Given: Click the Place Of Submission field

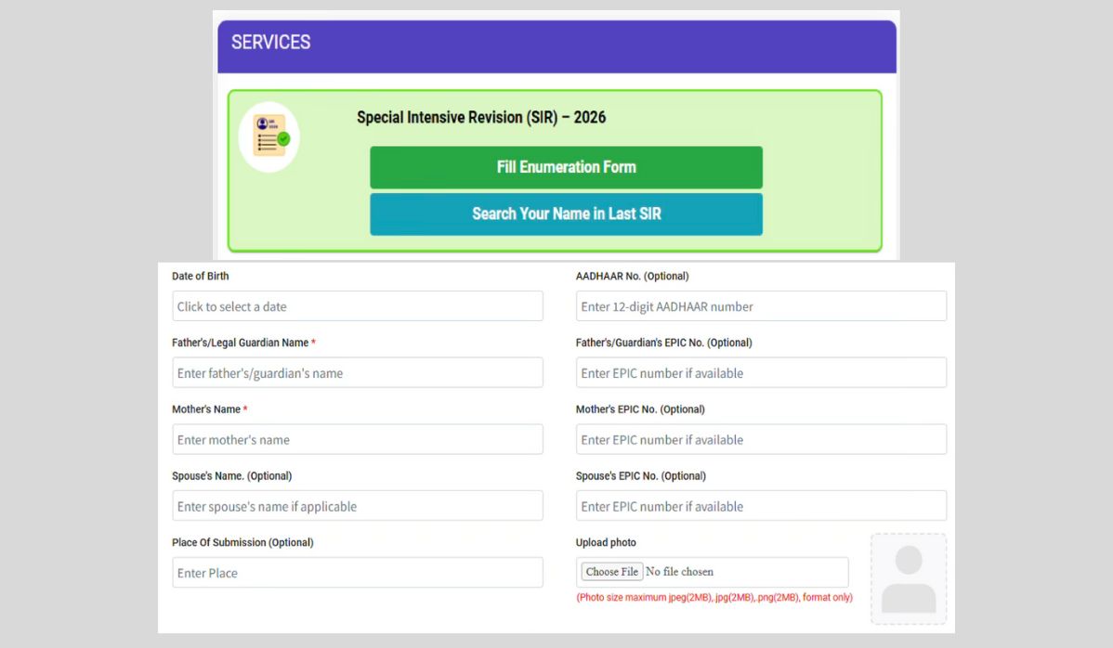Looking at the screenshot, I should [x=358, y=573].
